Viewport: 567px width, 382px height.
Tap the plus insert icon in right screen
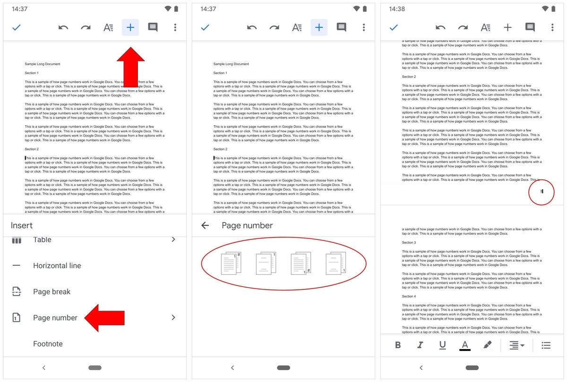(507, 27)
